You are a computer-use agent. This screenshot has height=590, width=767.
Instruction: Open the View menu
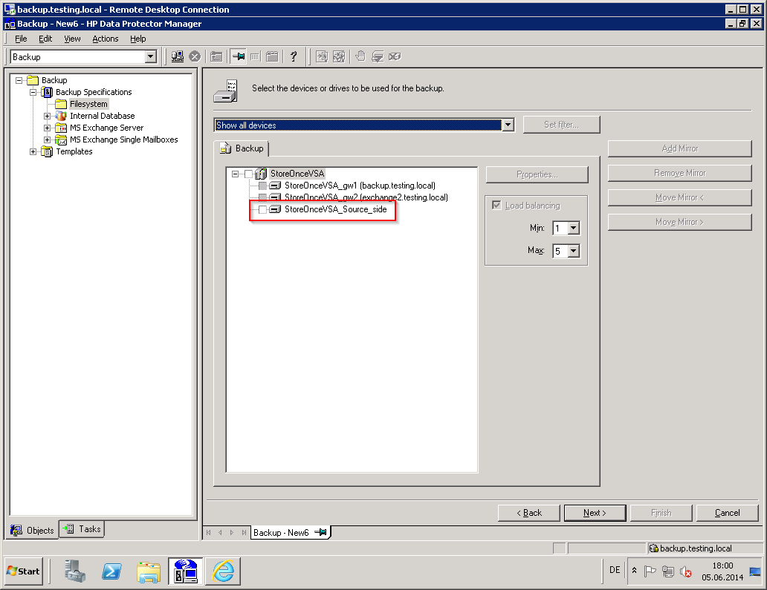[72, 39]
